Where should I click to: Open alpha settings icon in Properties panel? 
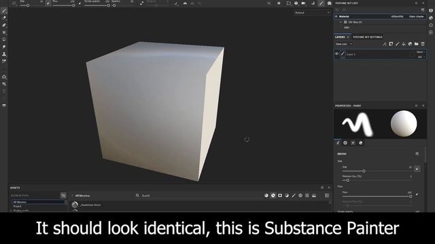coord(345,143)
